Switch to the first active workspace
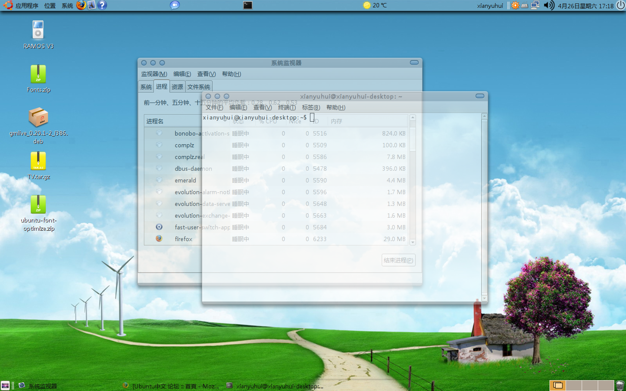 click(x=558, y=385)
